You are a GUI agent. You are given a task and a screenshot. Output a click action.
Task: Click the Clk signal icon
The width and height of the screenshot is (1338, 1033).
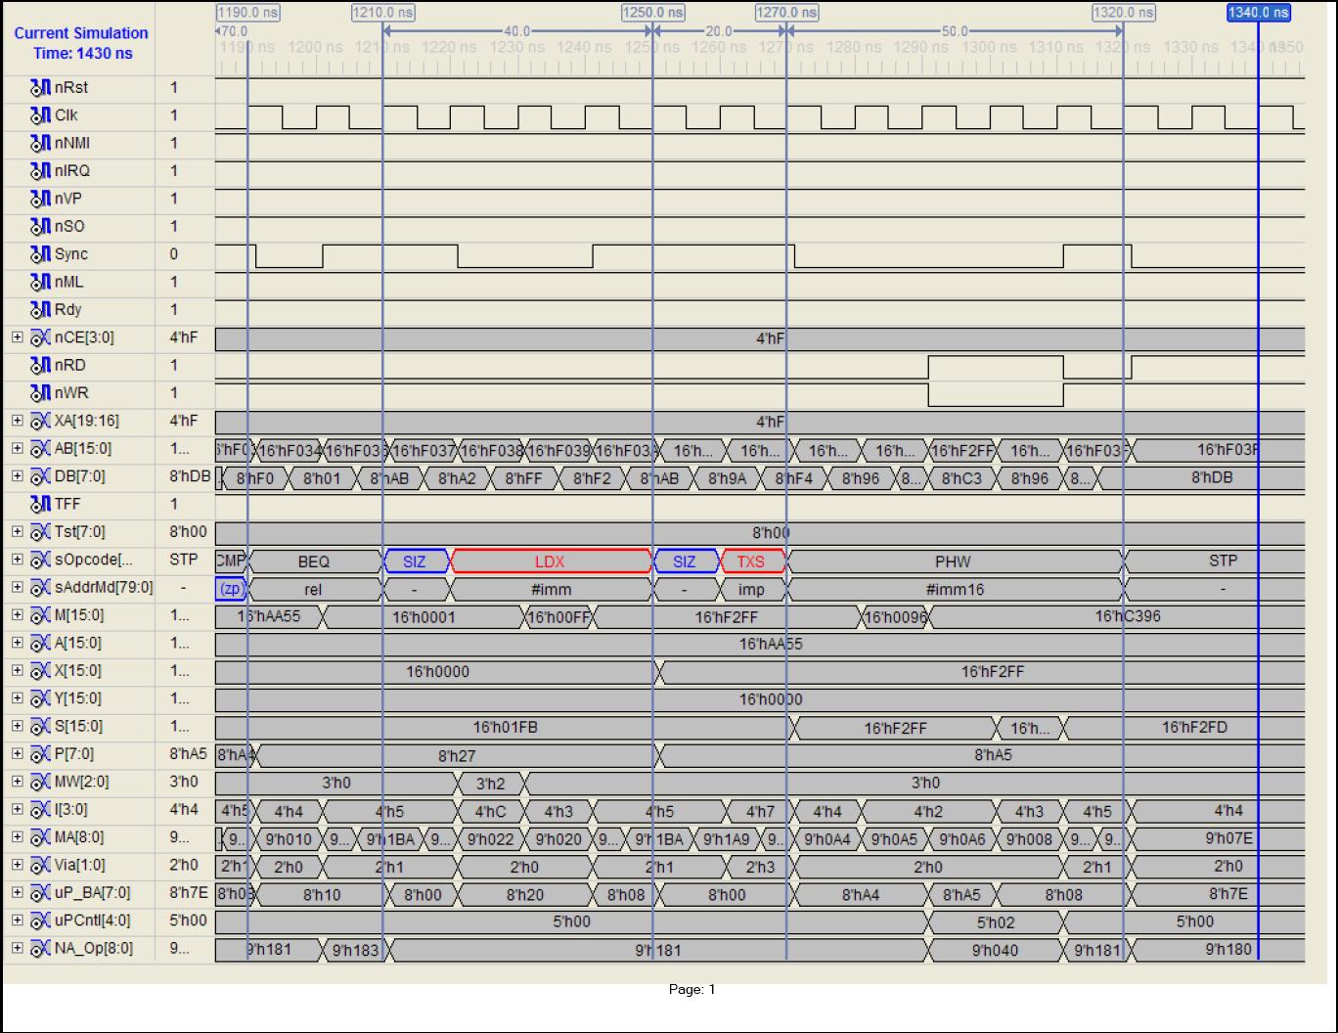pos(40,115)
